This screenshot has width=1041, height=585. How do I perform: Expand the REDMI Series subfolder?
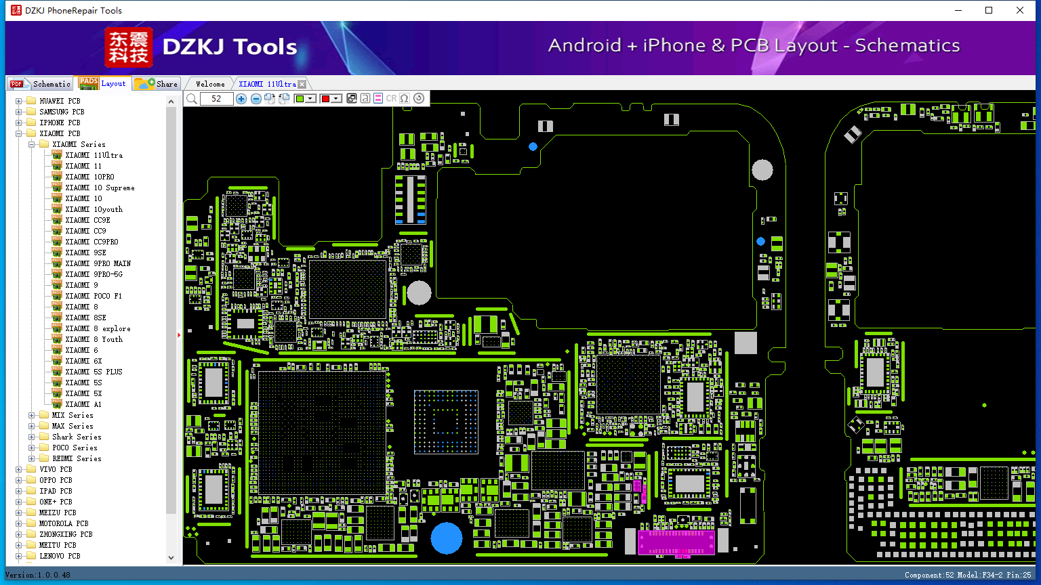[x=32, y=458]
